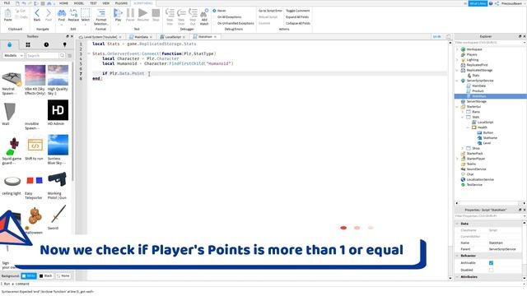Viewport: 527px width, 296px height.
Task: Expand the Shop node in Explorer
Action: tap(463, 148)
